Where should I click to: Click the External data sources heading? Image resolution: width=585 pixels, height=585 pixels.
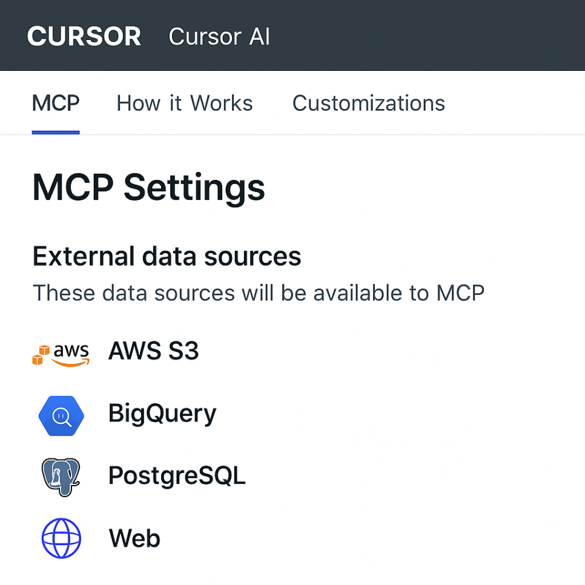click(x=167, y=256)
